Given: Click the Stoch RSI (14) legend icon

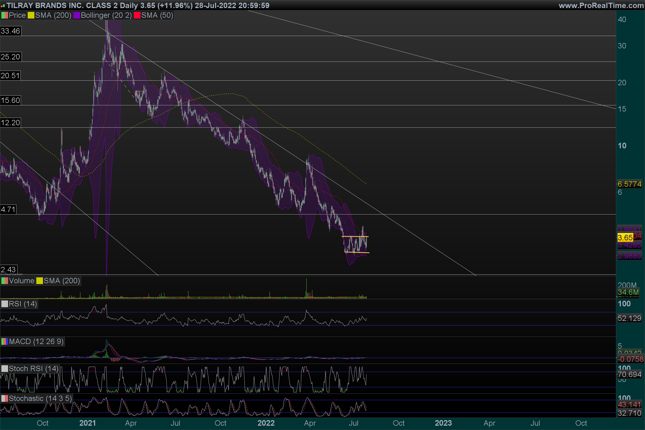Looking at the screenshot, I should (x=4, y=368).
